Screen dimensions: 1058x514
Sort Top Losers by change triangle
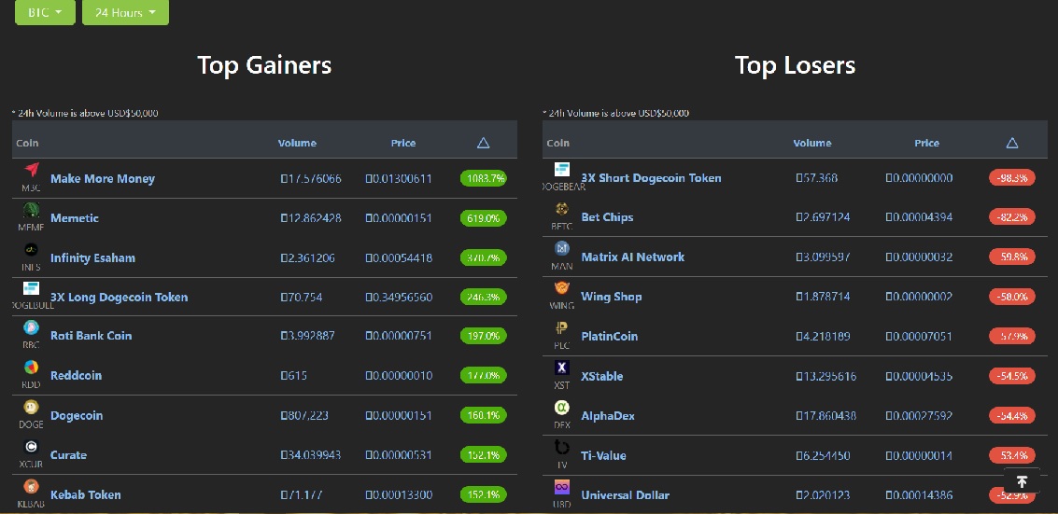coord(1012,143)
